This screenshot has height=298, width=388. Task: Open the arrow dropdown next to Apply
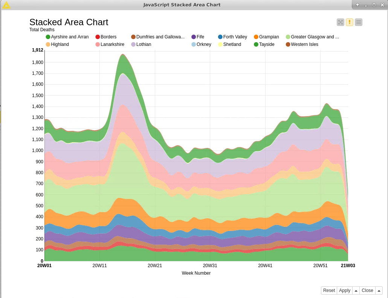[x=356, y=290]
